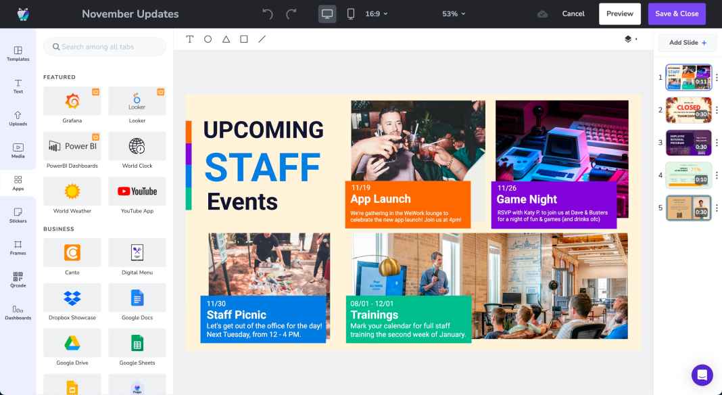
Task: Switch to the Media tab in the sidebar
Action: (18, 150)
